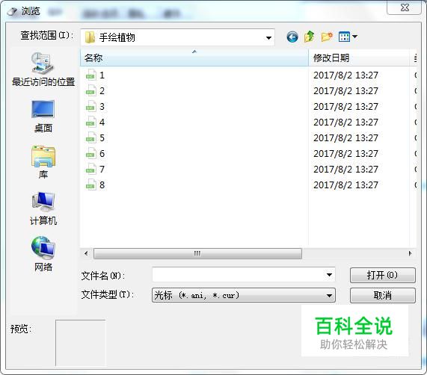Screen dimensions: 427x375
Task: Click the 打开(O) button
Action: tap(383, 275)
